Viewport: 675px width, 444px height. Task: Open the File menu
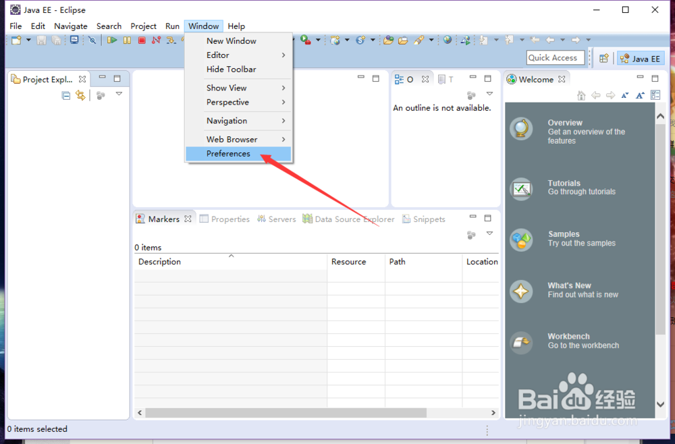click(16, 26)
